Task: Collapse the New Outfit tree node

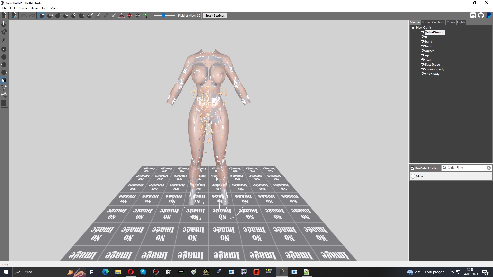Action: tap(413, 28)
